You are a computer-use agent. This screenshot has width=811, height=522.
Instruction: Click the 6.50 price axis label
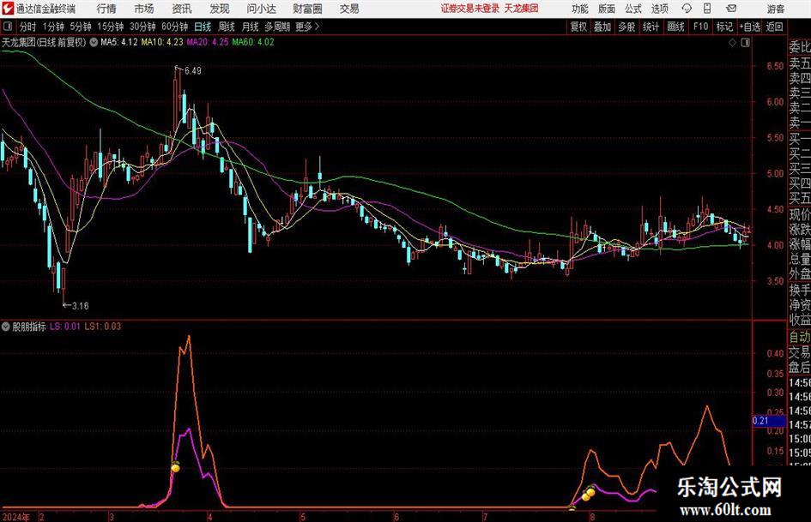tap(775, 66)
